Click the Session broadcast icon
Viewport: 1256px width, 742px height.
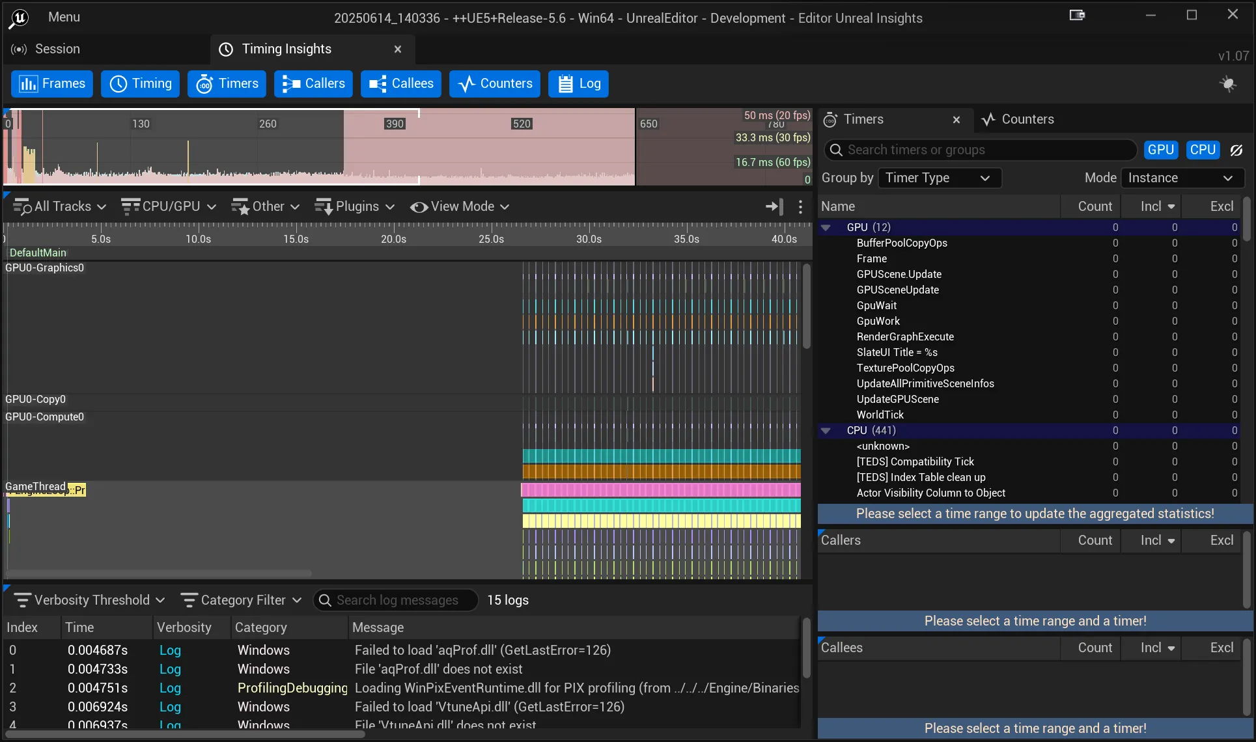[x=19, y=49]
